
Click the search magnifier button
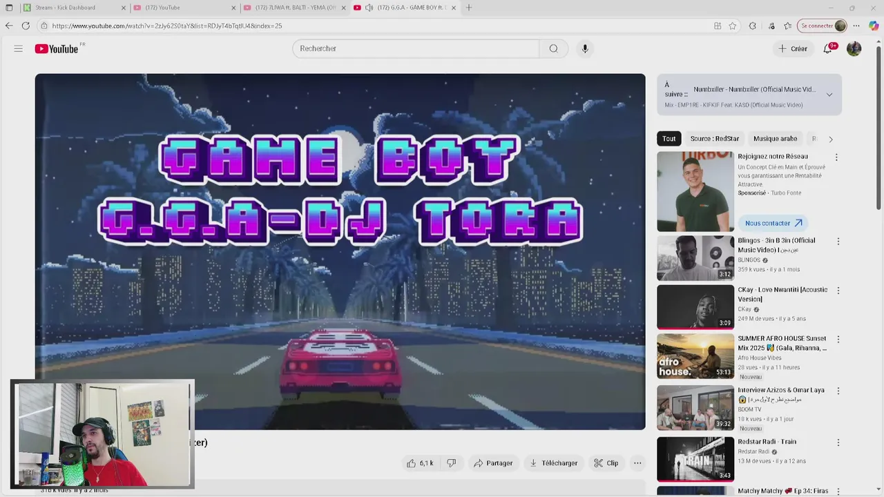553,48
